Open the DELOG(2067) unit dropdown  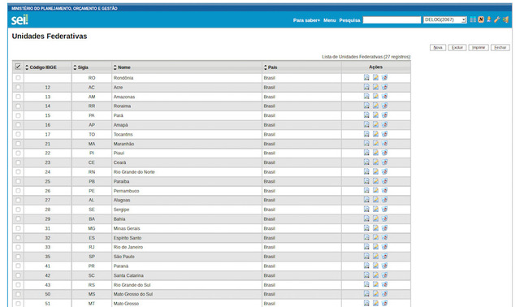pos(445,19)
